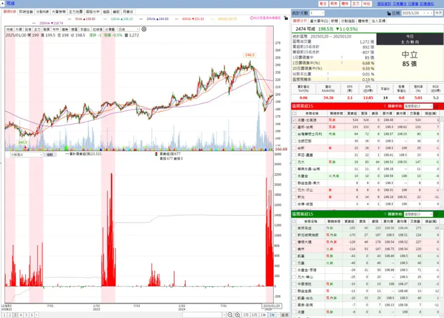This screenshot has height=318, width=444.
Task: Click the 2025/01/20 date marker on the time axis
Action: point(272,306)
